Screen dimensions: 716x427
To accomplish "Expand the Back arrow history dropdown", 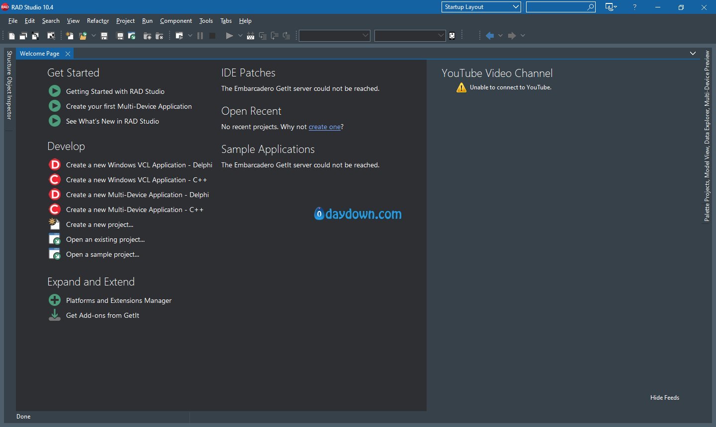I will pos(500,36).
